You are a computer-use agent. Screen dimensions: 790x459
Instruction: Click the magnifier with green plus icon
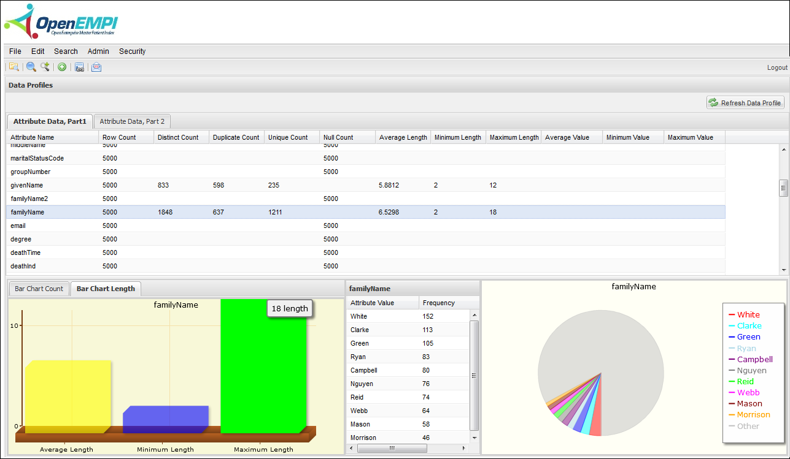tap(45, 67)
